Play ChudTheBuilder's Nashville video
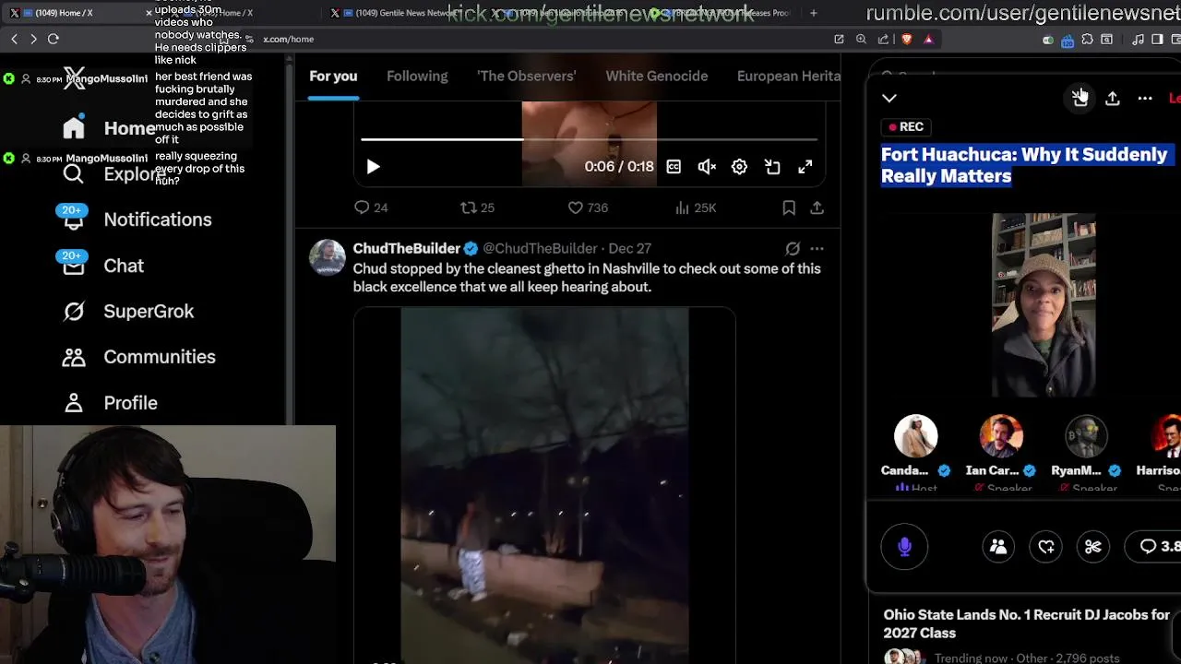 544,484
